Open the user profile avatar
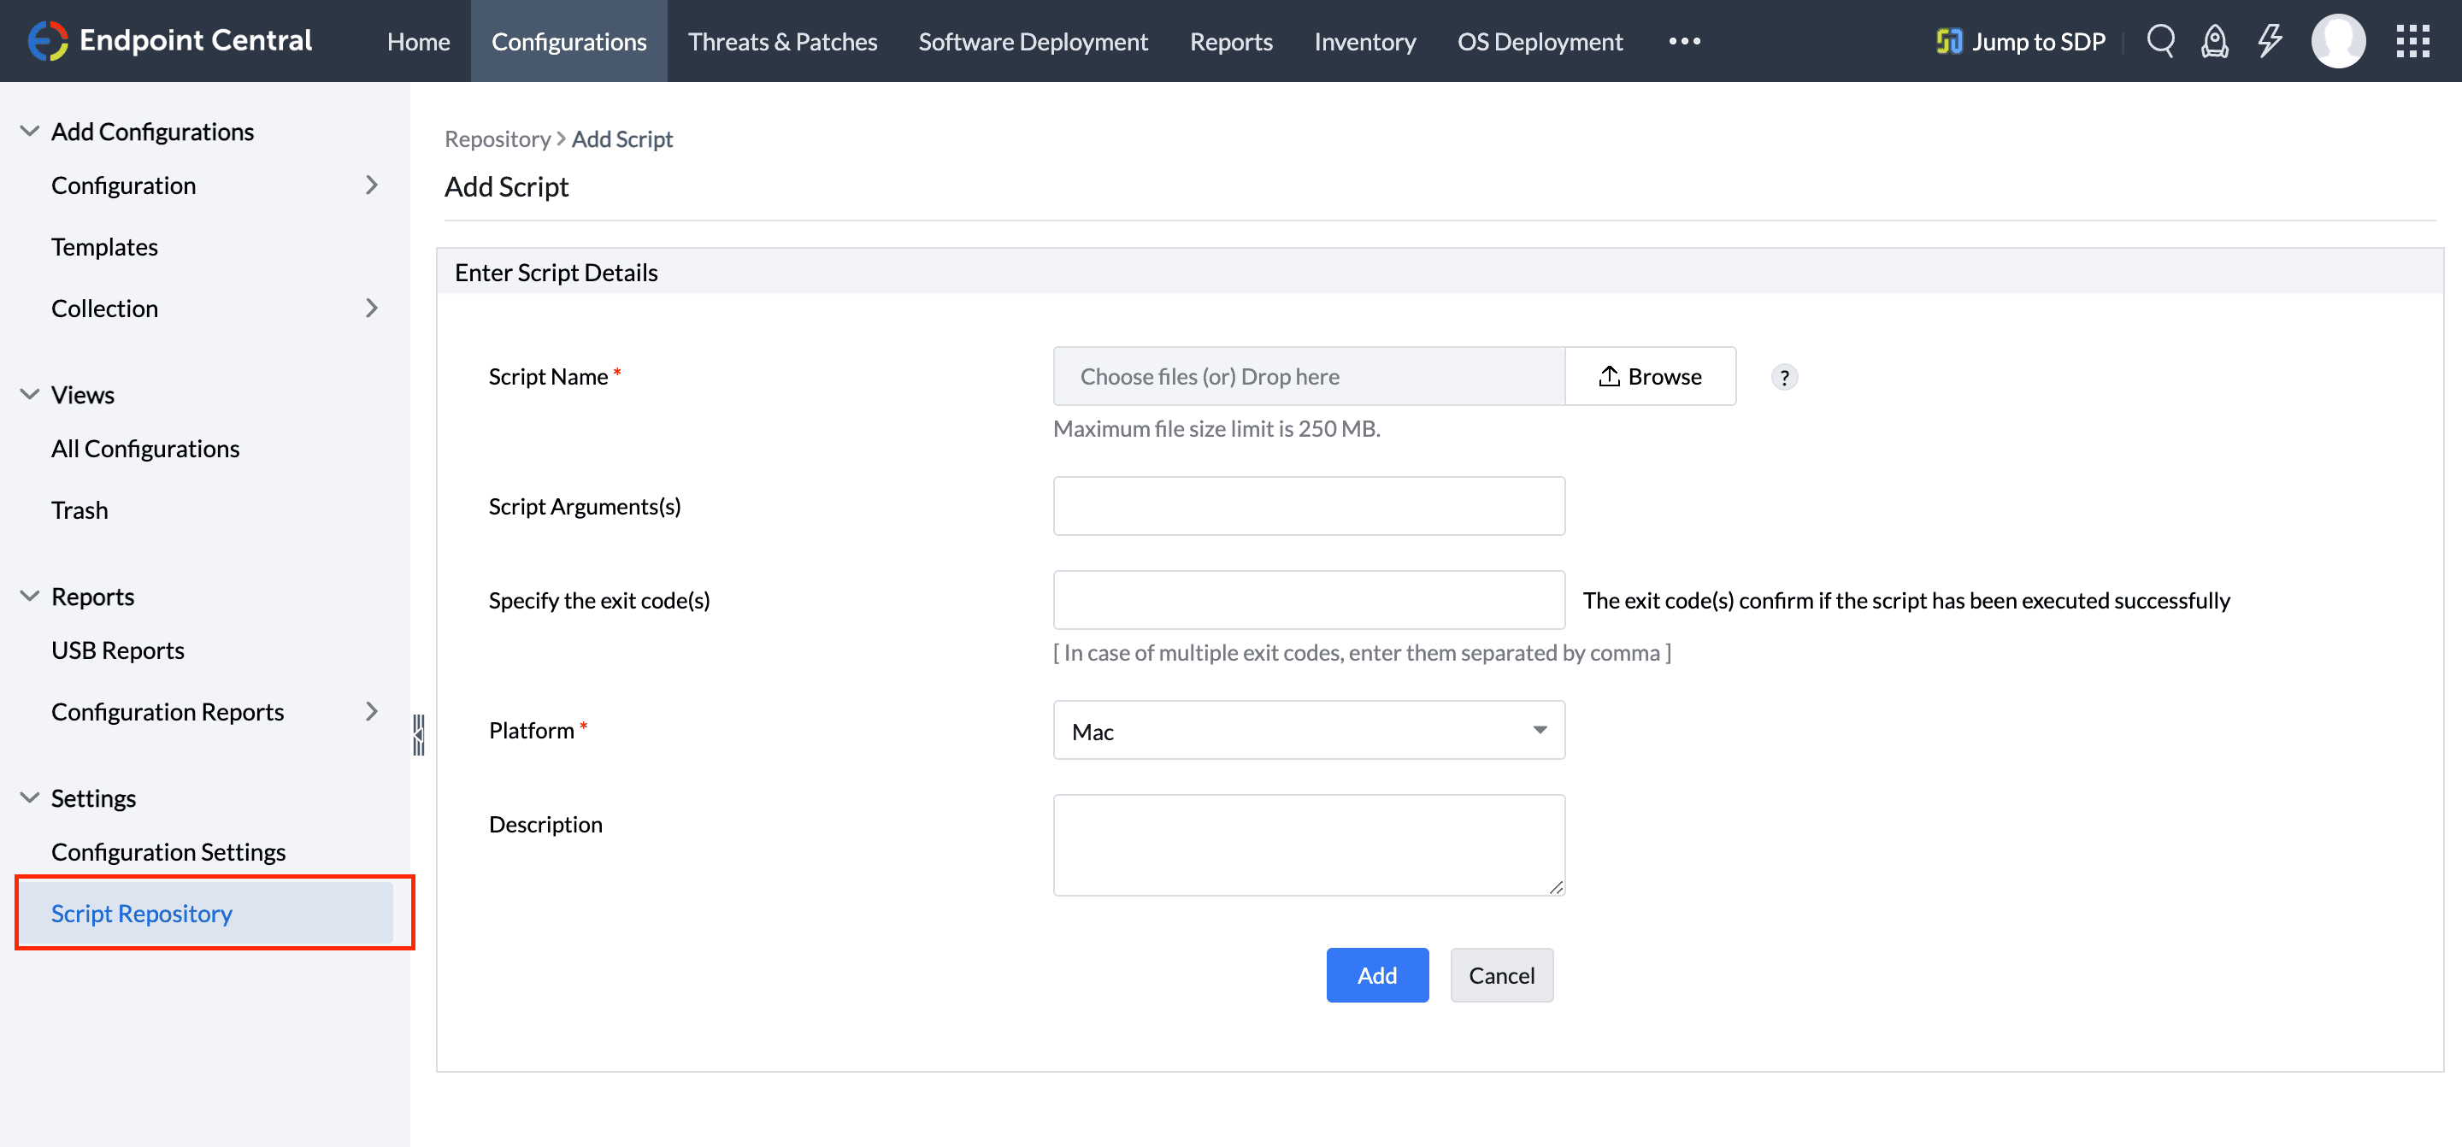This screenshot has height=1147, width=2462. (x=2338, y=41)
